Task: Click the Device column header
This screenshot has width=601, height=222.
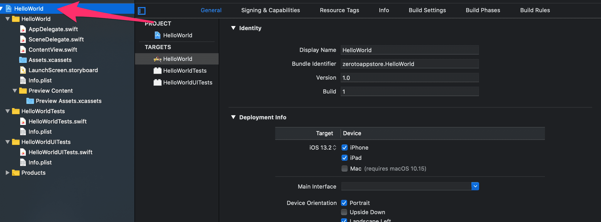Action: tap(352, 133)
